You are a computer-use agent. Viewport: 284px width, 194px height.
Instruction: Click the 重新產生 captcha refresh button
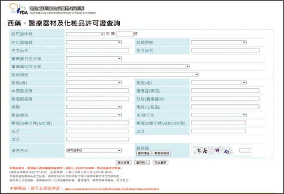144,154
